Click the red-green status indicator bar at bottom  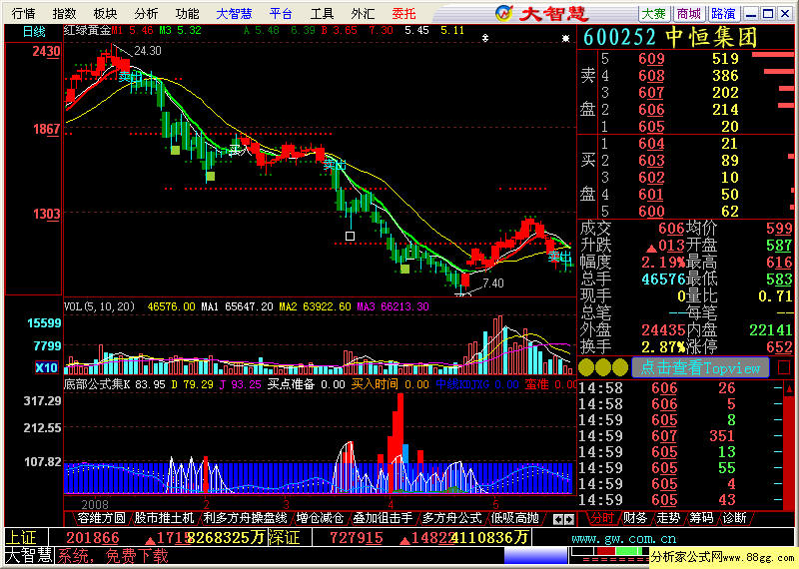(609, 551)
